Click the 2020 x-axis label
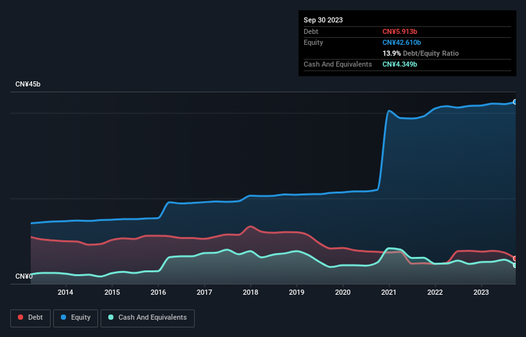526x337 pixels. (x=343, y=292)
